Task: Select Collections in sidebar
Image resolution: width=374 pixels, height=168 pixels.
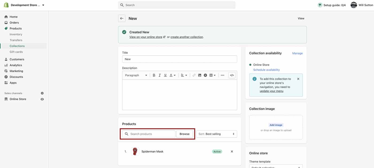Action: tap(17, 46)
